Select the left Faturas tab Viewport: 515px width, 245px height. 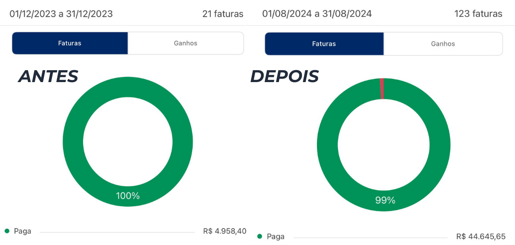(70, 43)
